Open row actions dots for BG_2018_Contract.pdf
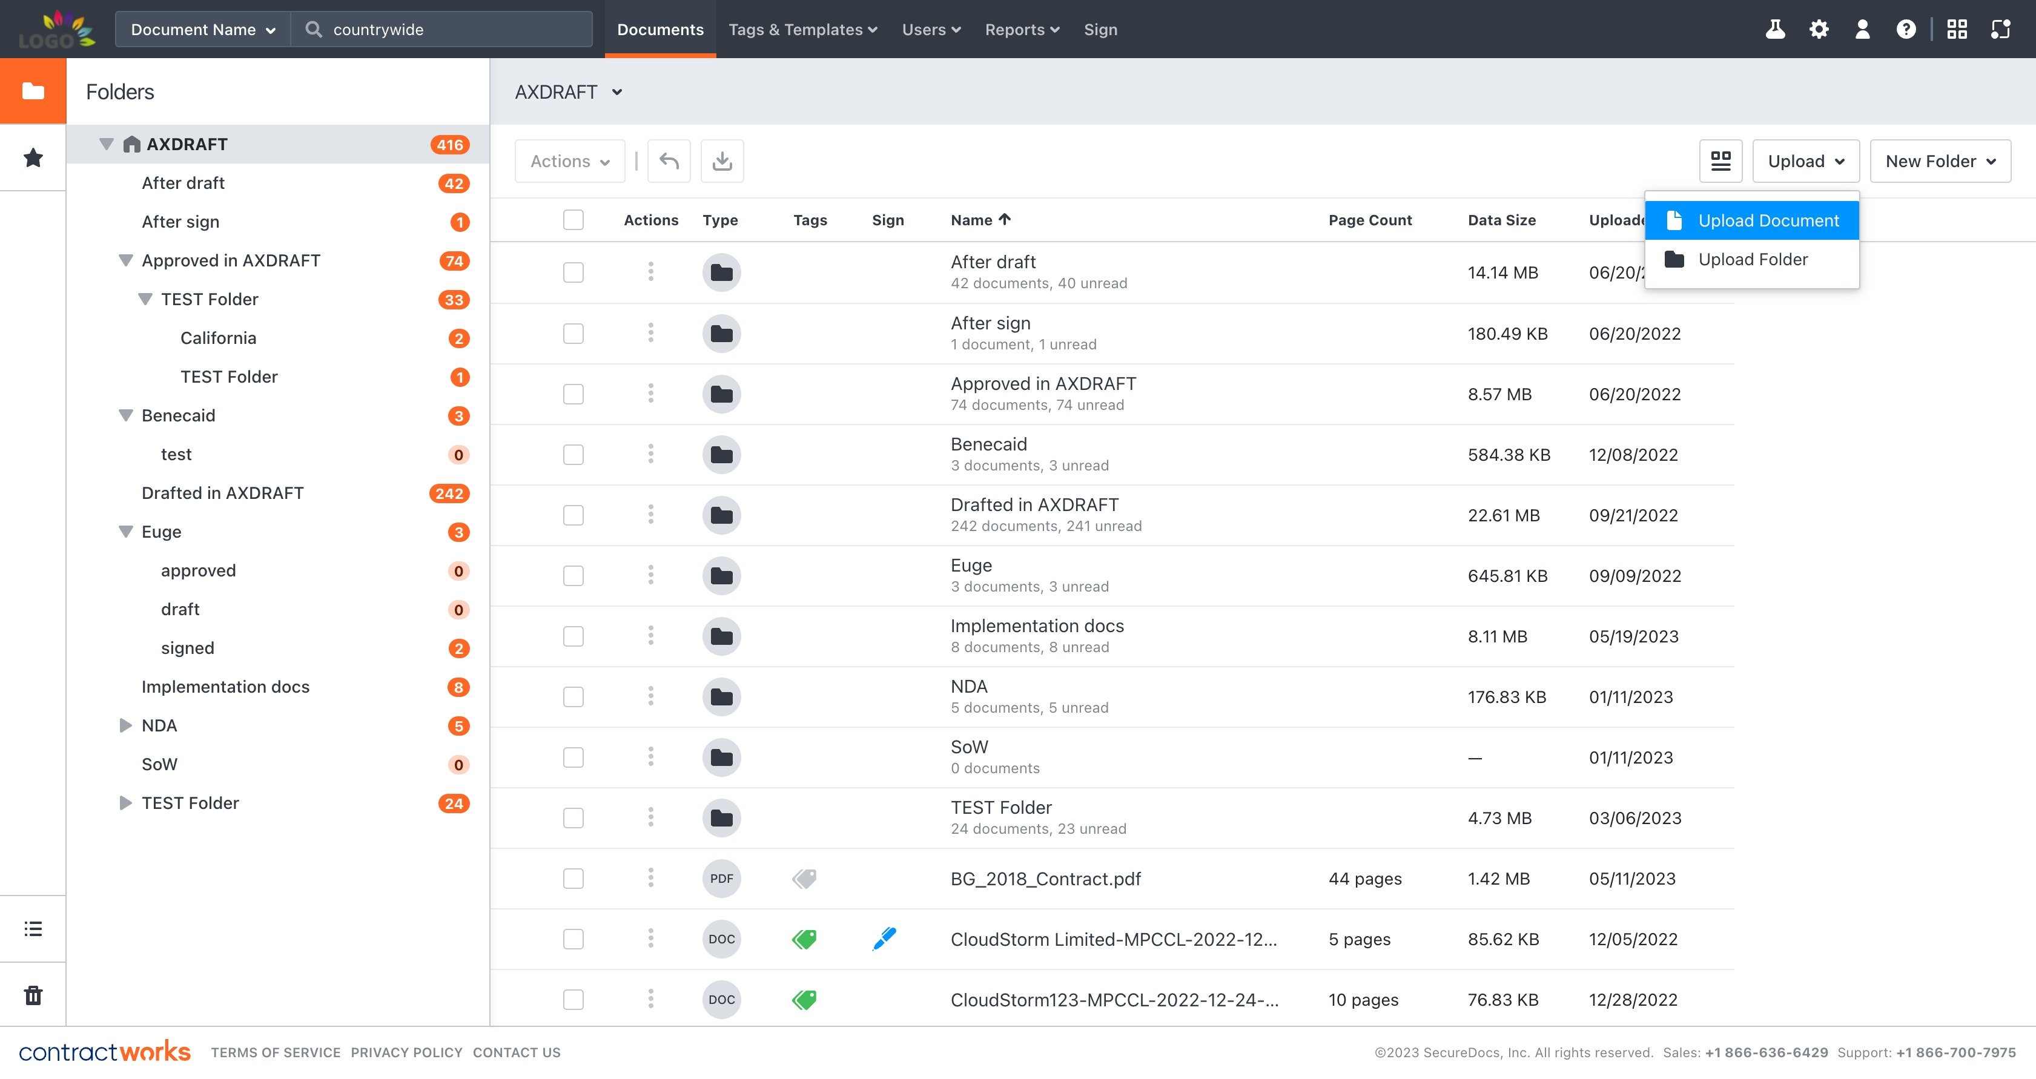This screenshot has height=1079, width=2036. click(x=650, y=877)
